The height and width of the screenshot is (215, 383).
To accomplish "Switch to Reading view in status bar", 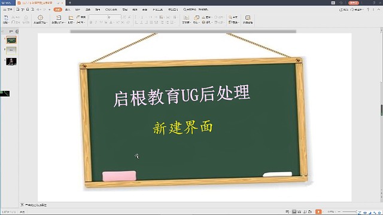I will click(305, 212).
